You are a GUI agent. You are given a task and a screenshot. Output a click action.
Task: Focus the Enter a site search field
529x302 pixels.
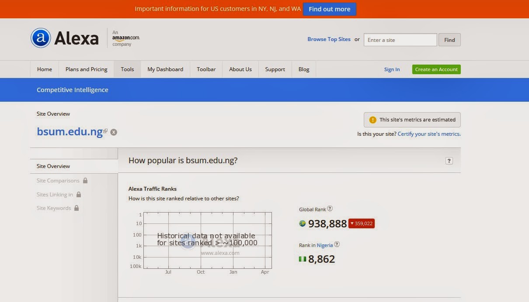(400, 40)
